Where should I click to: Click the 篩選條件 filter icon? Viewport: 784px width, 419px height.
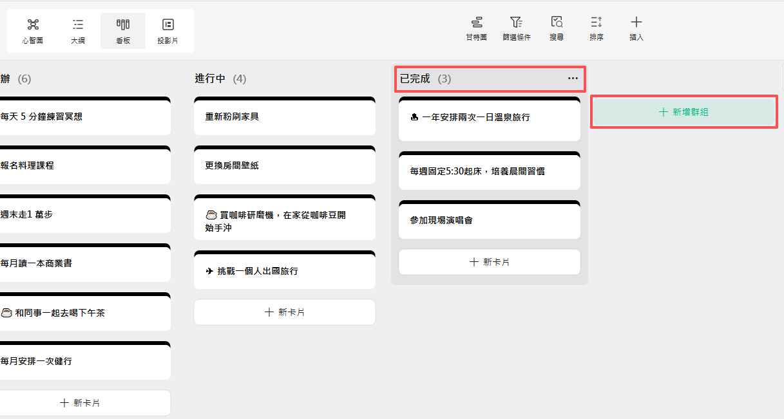[516, 28]
